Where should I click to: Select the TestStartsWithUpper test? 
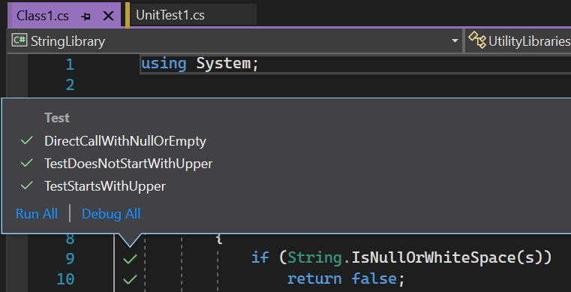105,186
